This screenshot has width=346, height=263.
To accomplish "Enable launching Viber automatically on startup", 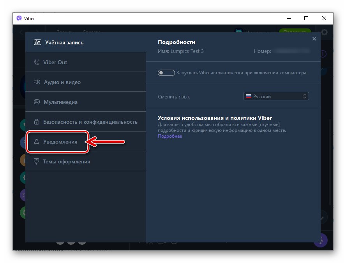I will pos(166,73).
